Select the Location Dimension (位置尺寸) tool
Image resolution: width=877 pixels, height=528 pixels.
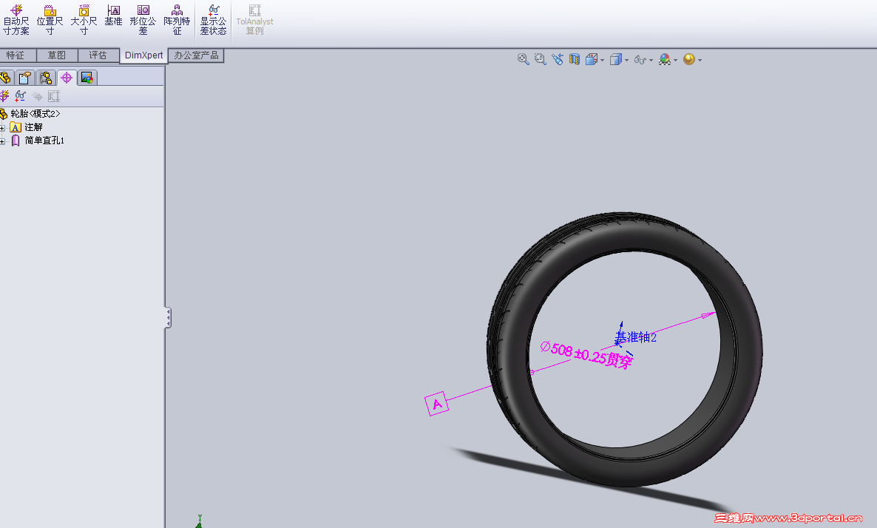coord(50,19)
